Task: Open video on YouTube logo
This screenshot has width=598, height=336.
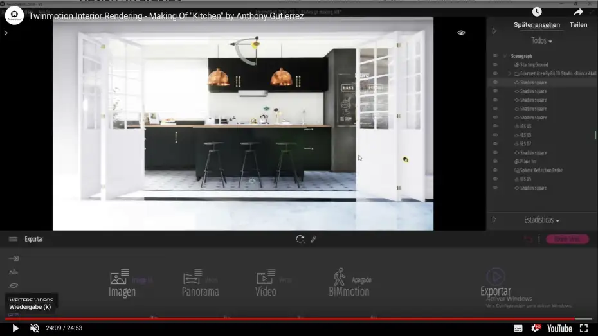Action: 559,328
